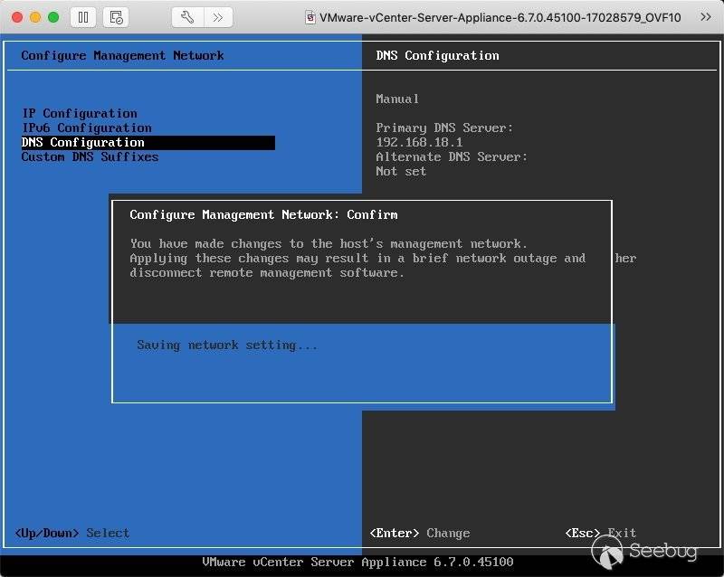Expand toolbar with double-chevron next to wrench
Viewport: 724px width, 577px height.
point(217,17)
